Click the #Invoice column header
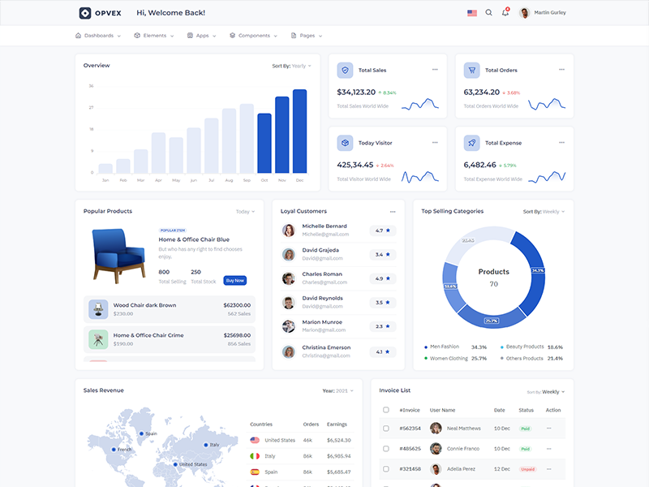 (x=410, y=410)
